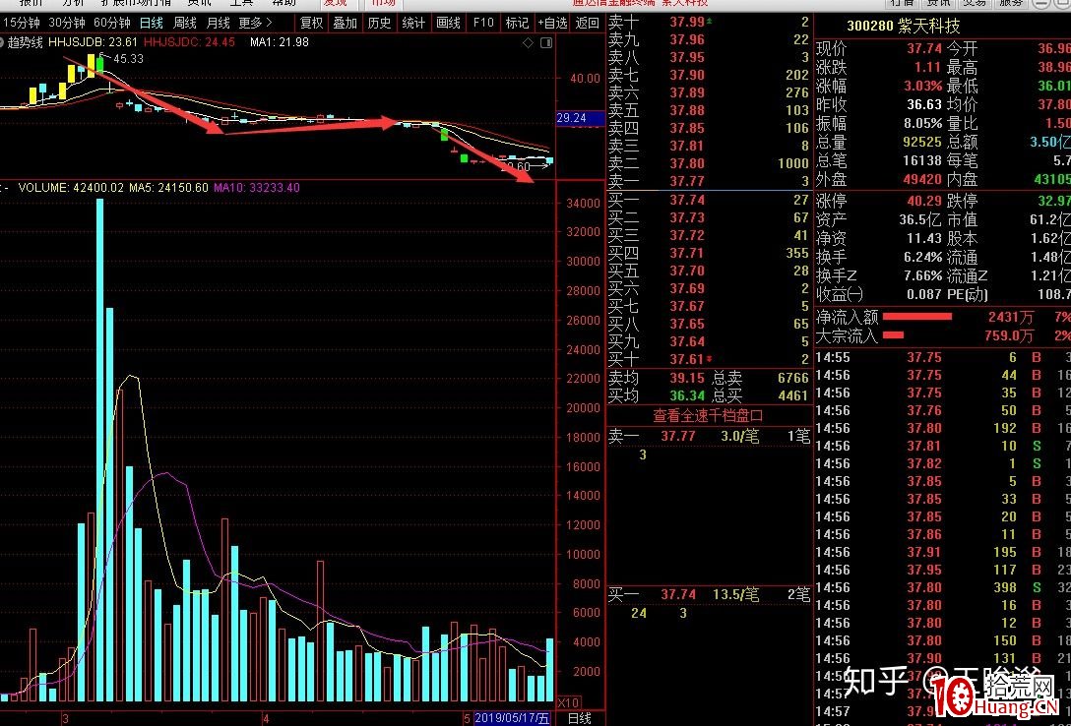Expand 更多 period options
This screenshot has width=1071, height=726.
click(255, 23)
